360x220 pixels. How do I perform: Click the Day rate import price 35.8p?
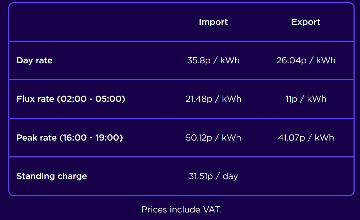pyautogui.click(x=199, y=61)
